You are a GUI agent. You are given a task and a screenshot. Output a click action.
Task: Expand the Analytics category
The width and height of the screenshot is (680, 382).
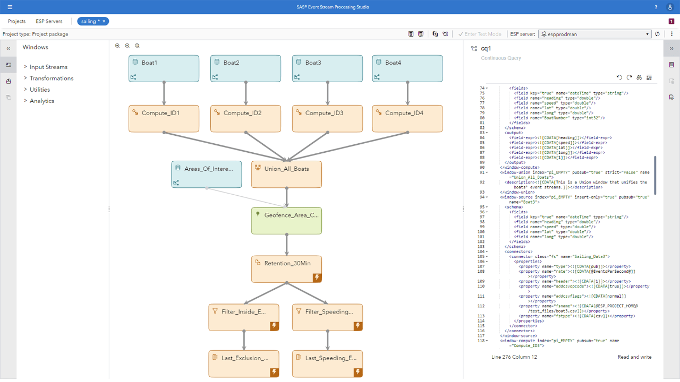(x=25, y=100)
